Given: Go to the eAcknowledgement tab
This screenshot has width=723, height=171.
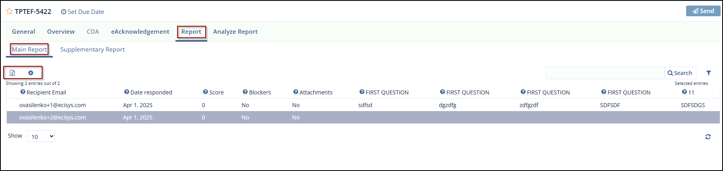Looking at the screenshot, I should [x=140, y=32].
